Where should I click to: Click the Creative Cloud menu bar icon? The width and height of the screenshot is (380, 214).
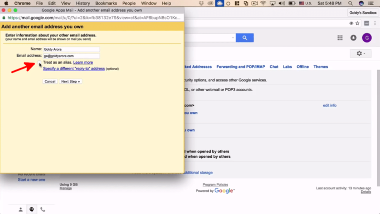pyautogui.click(x=210, y=3)
